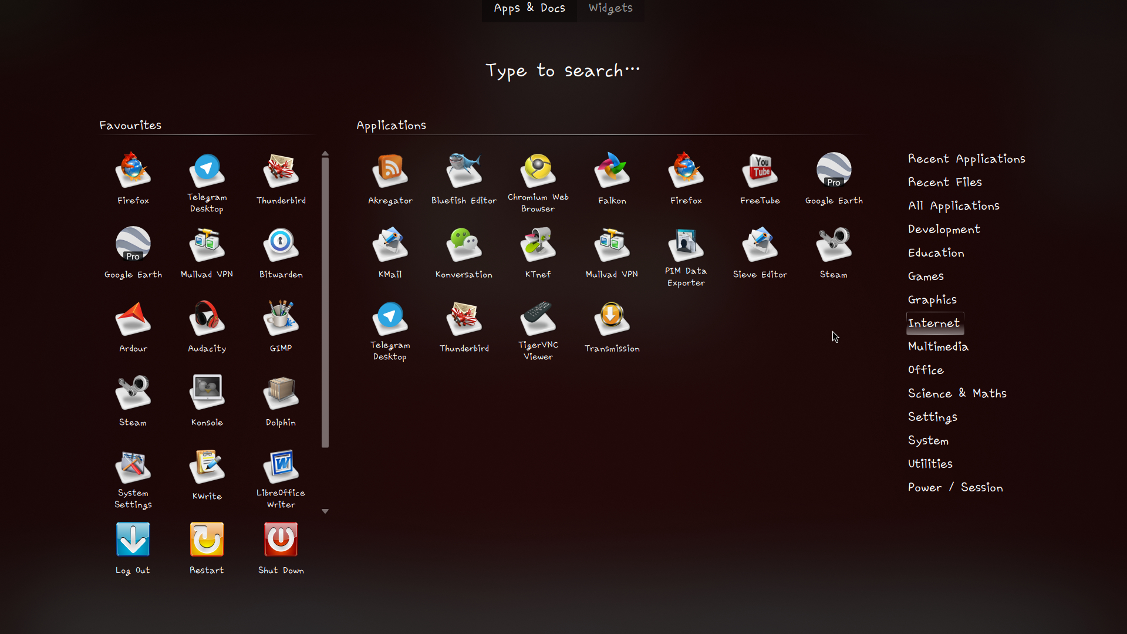The height and width of the screenshot is (634, 1127).
Task: Open Google Earth in Applications grid
Action: (x=834, y=179)
